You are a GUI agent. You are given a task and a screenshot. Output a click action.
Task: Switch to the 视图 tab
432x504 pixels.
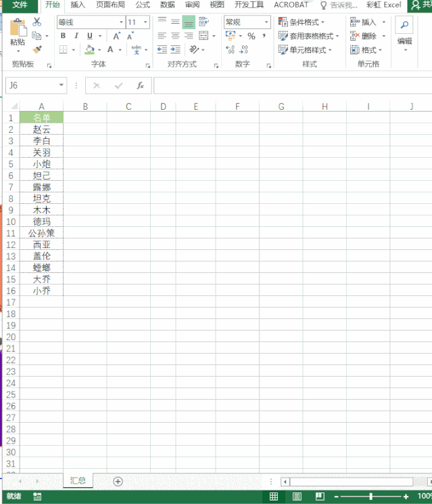pyautogui.click(x=217, y=5)
